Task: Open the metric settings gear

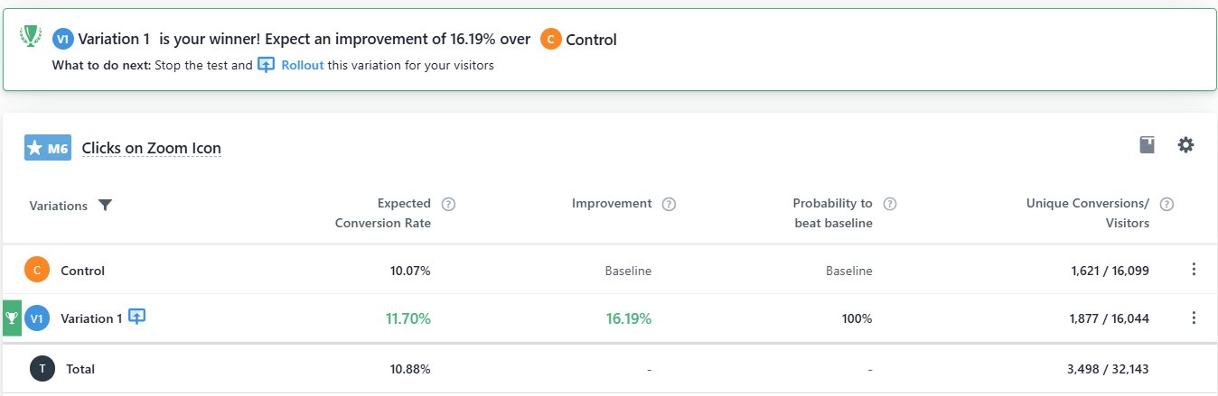Action: pos(1185,145)
